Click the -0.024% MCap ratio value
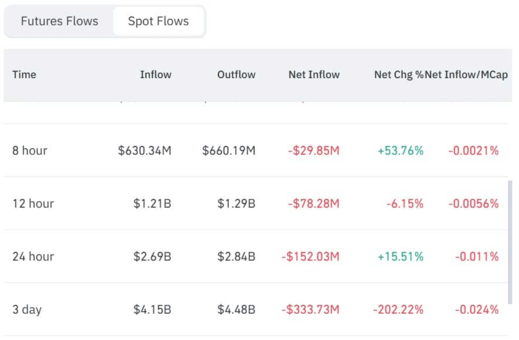 tap(477, 309)
